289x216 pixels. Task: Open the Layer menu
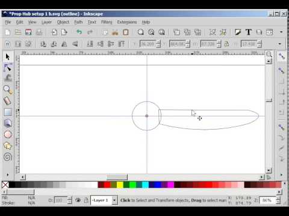(46, 22)
